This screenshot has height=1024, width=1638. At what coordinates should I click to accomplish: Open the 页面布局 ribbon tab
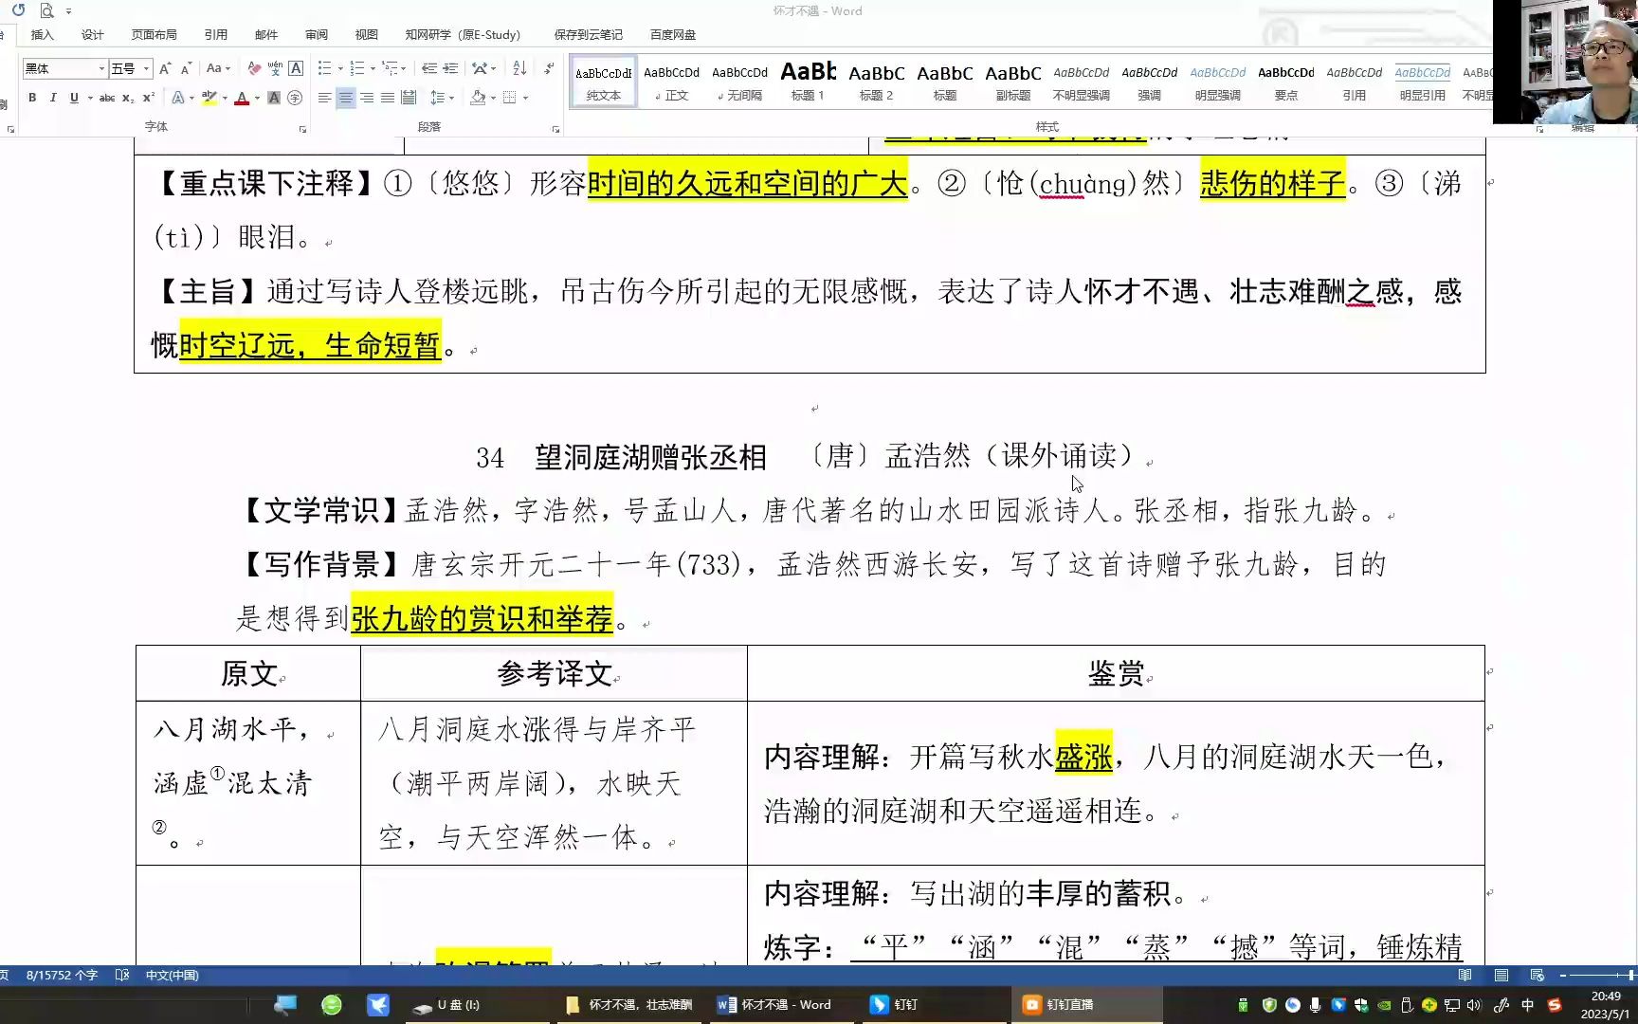coord(155,35)
